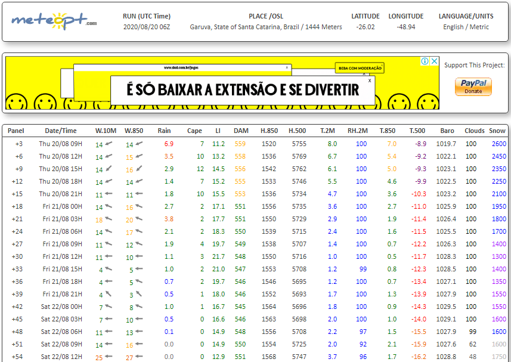Select the Cape column header
This screenshot has height=362, width=511.
194,131
